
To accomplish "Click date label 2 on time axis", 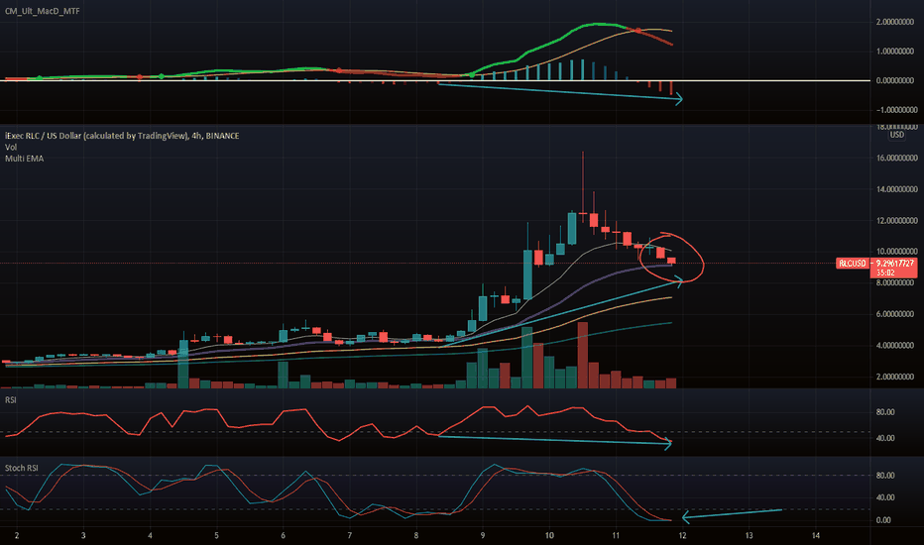I will [17, 536].
